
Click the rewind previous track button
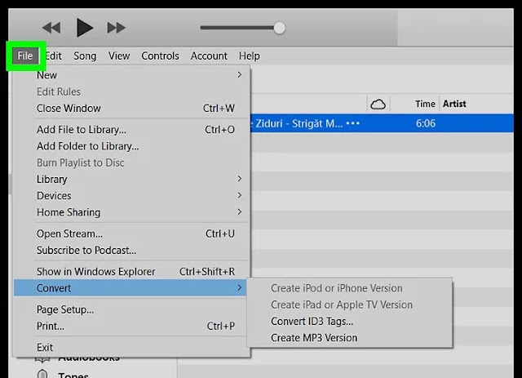pos(51,28)
